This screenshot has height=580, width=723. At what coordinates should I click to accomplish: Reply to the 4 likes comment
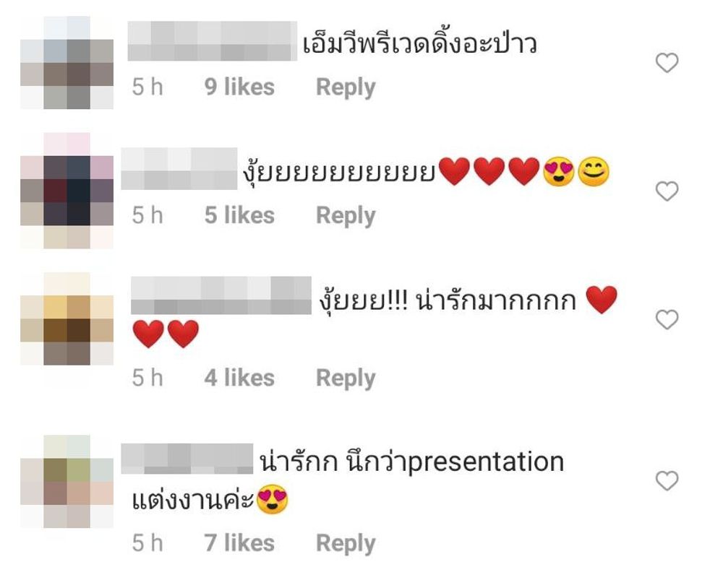pos(346,378)
